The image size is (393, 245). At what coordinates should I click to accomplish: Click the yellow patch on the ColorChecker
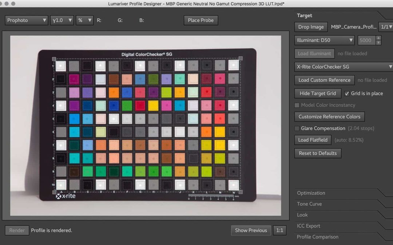click(153, 105)
